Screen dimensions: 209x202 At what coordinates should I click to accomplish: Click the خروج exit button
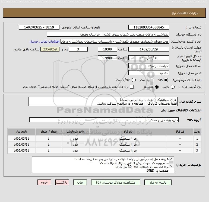tap(44, 182)
